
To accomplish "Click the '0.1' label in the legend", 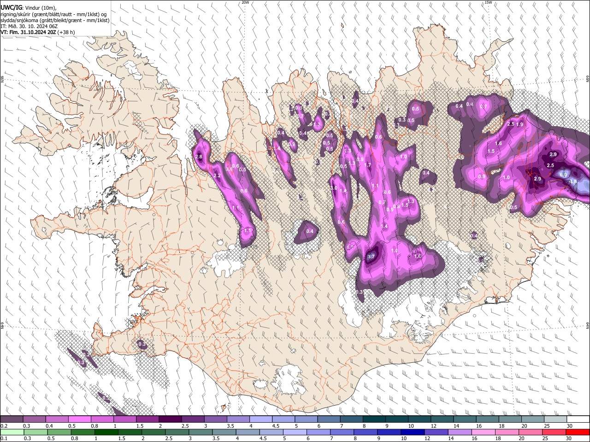I will tap(4, 438).
